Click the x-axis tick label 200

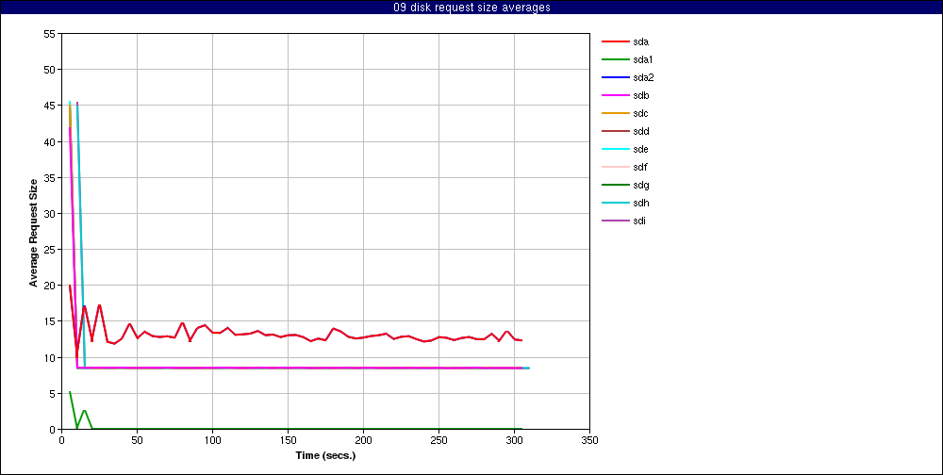click(363, 439)
